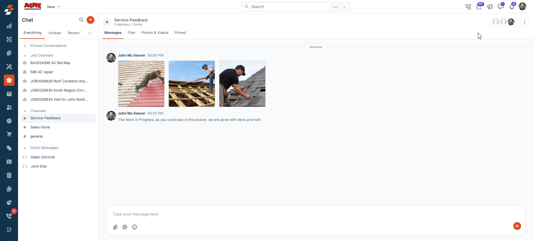Open JOB2026830 South Region channel
Image resolution: width=533 pixels, height=241 pixels.
point(58,90)
